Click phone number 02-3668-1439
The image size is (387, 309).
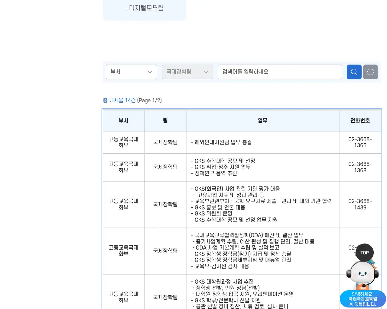coord(360,204)
